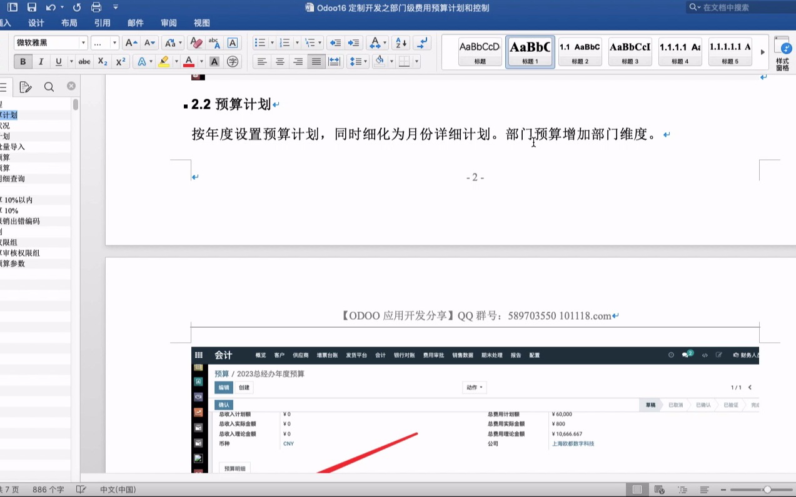Toggle bold formatting
Viewport: 796px width, 497px height.
click(x=24, y=62)
